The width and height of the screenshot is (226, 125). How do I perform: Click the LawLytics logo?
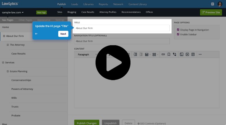10,4
